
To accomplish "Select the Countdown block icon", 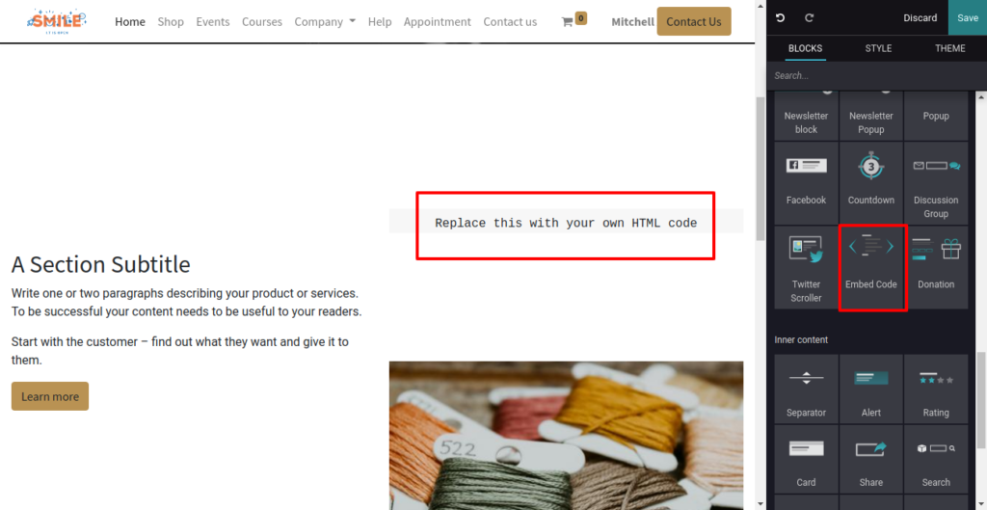I will pos(871,166).
